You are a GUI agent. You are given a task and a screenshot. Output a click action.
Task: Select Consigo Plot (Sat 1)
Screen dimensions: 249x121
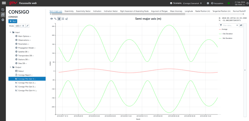pyautogui.click(x=27, y=79)
